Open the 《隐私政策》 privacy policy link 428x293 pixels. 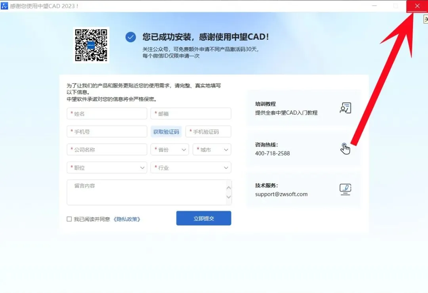[x=127, y=219]
